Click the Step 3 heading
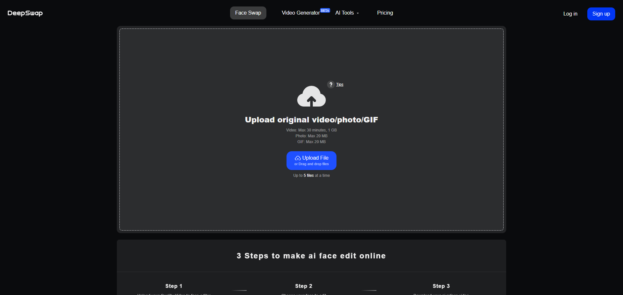Image resolution: width=623 pixels, height=295 pixels. point(441,286)
